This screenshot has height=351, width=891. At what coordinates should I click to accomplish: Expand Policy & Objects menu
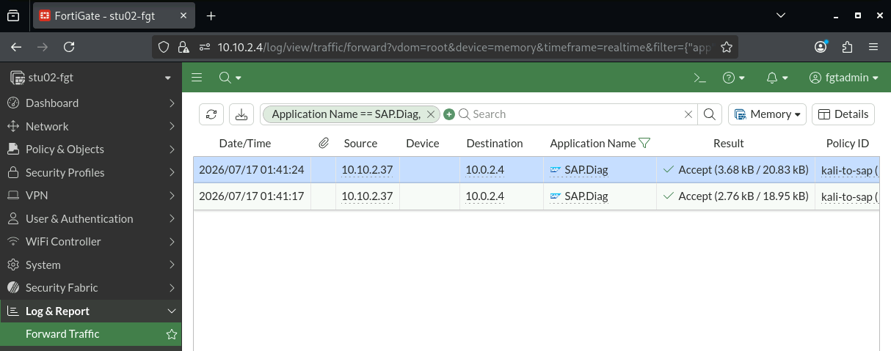91,149
